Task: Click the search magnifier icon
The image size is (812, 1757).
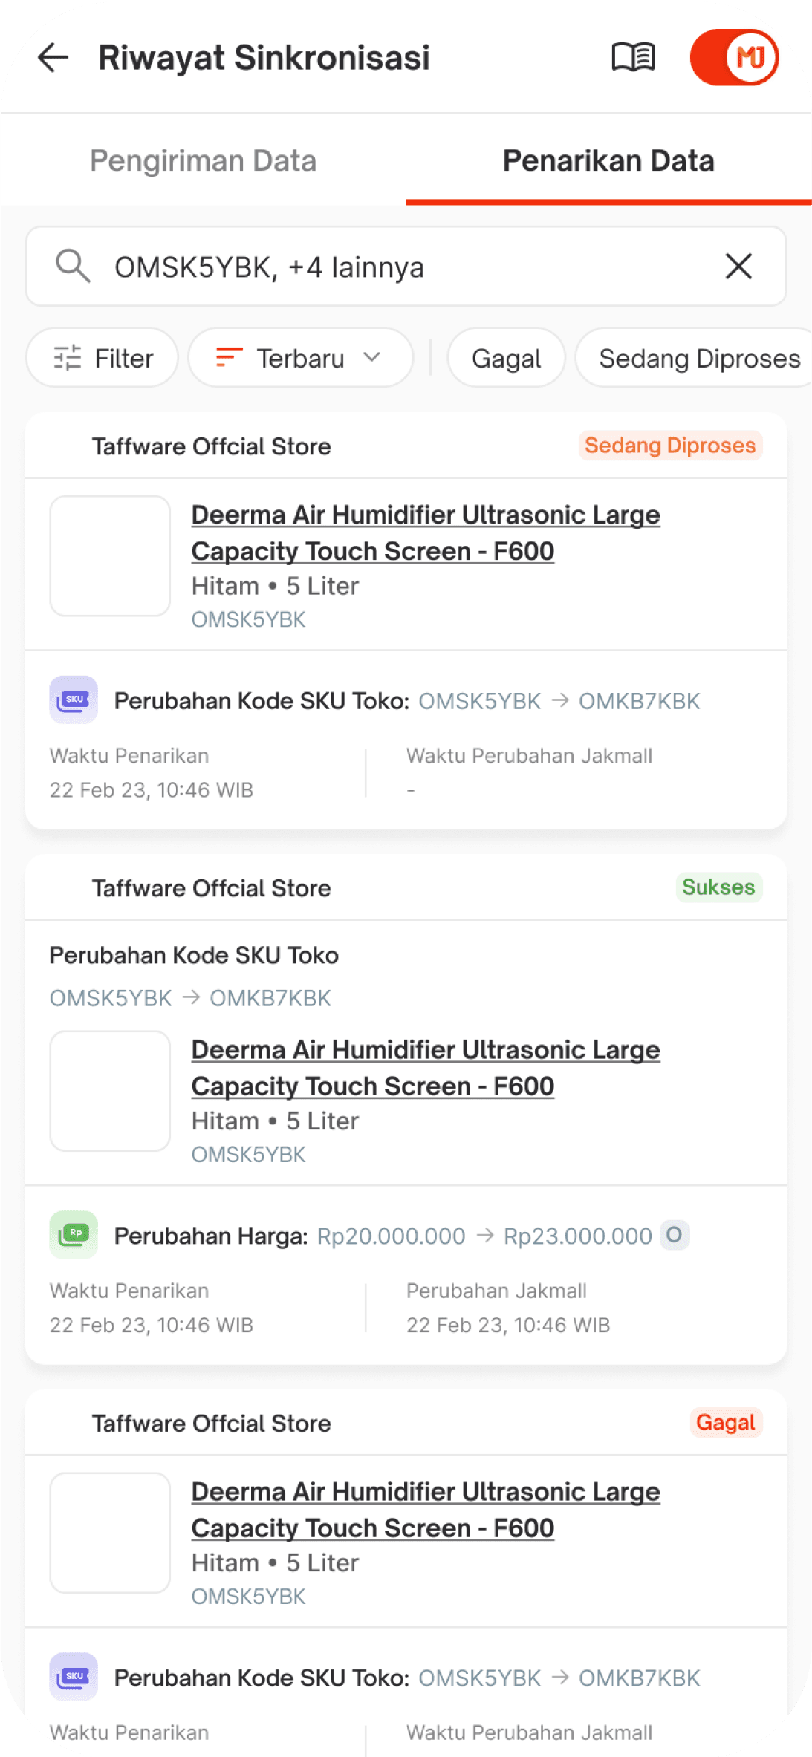Action: coord(73,266)
